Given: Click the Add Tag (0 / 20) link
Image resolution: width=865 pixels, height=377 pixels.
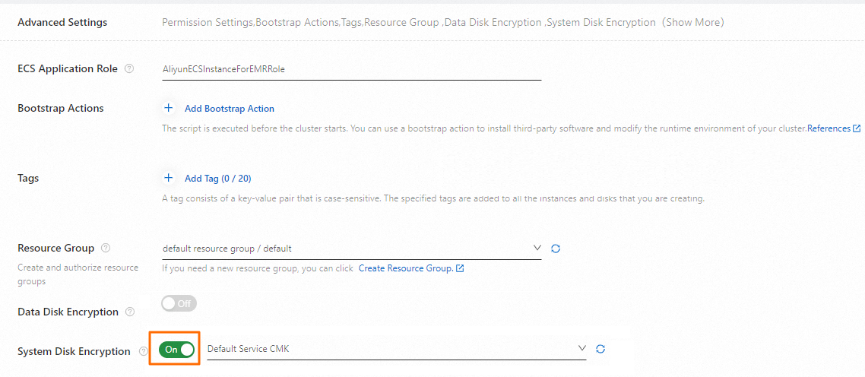Looking at the screenshot, I should click(x=217, y=179).
